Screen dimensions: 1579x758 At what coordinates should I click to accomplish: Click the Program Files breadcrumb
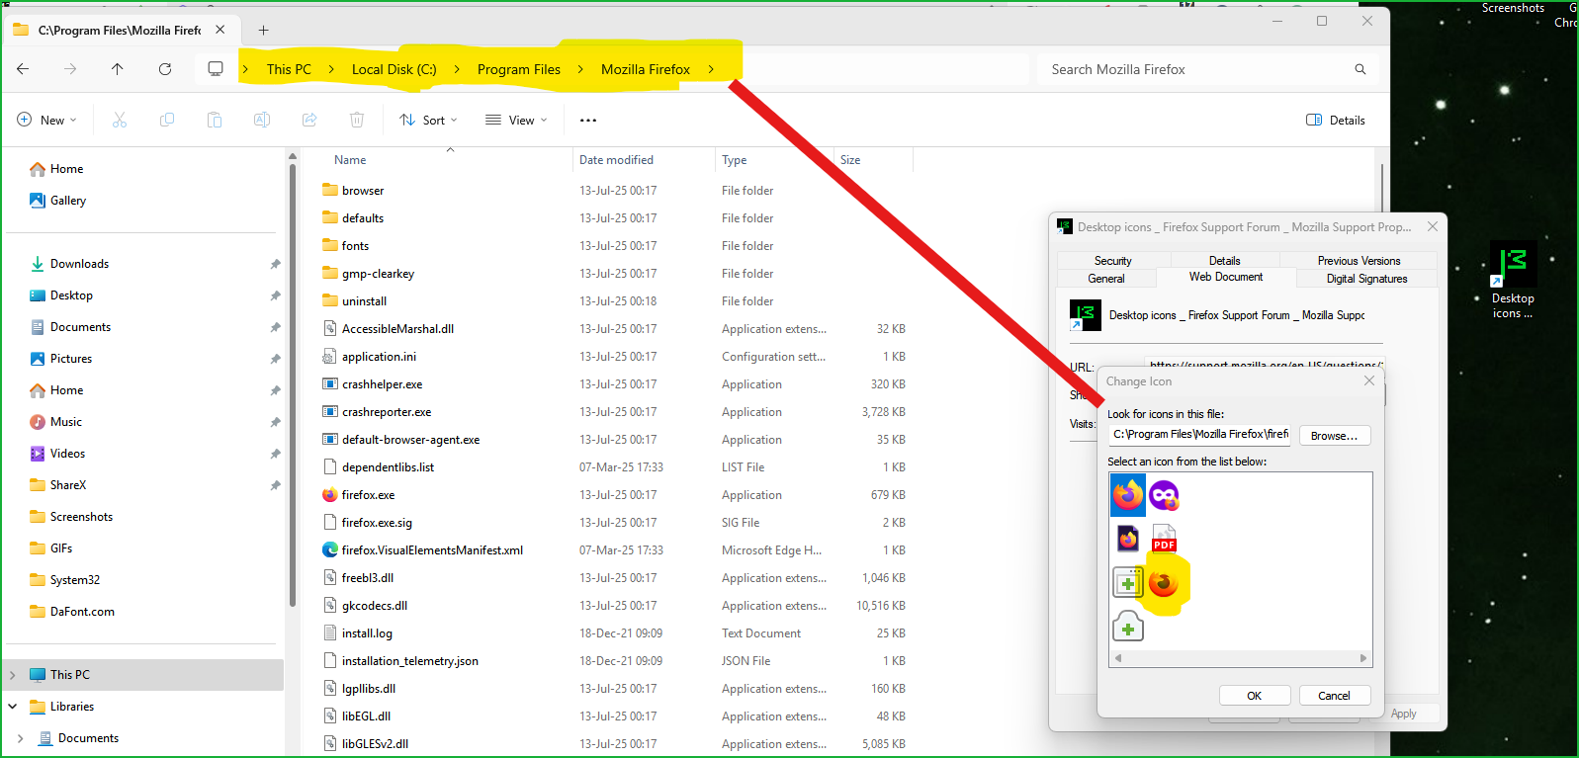(519, 69)
